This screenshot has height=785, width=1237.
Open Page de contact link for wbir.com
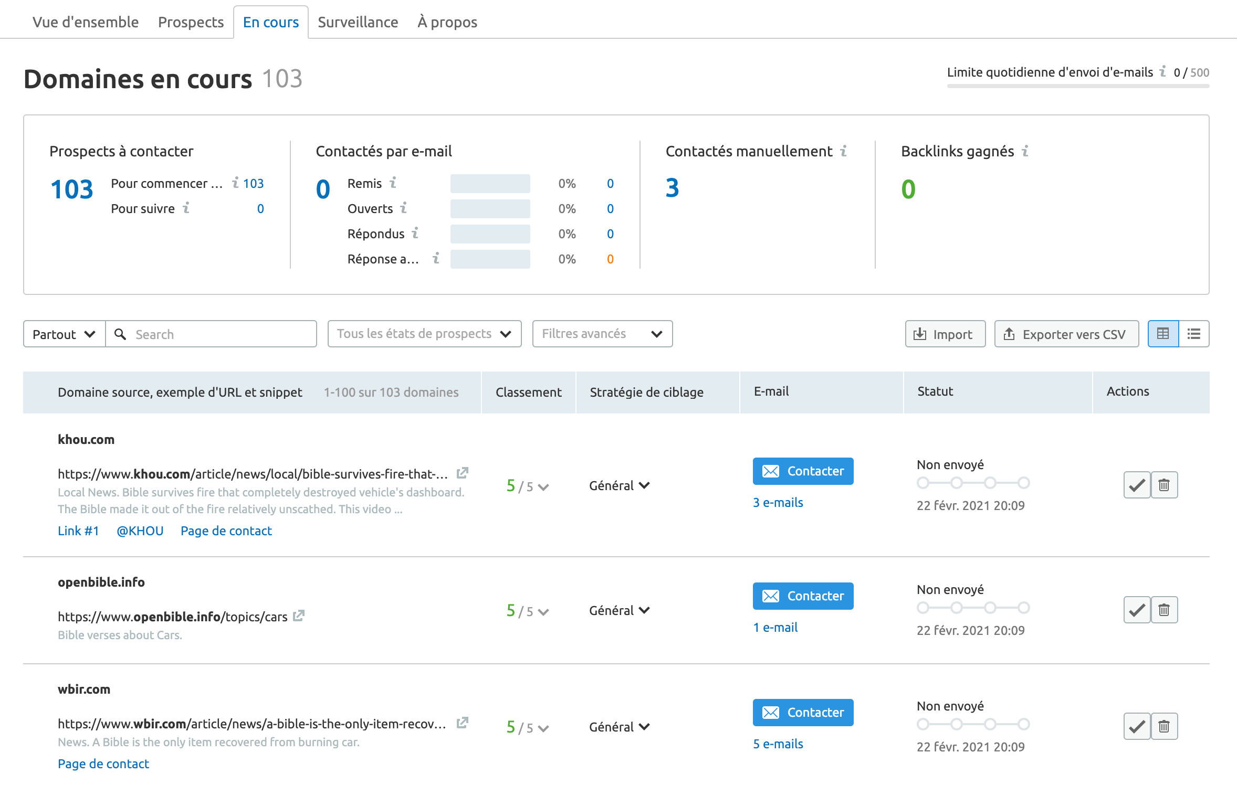click(x=103, y=764)
